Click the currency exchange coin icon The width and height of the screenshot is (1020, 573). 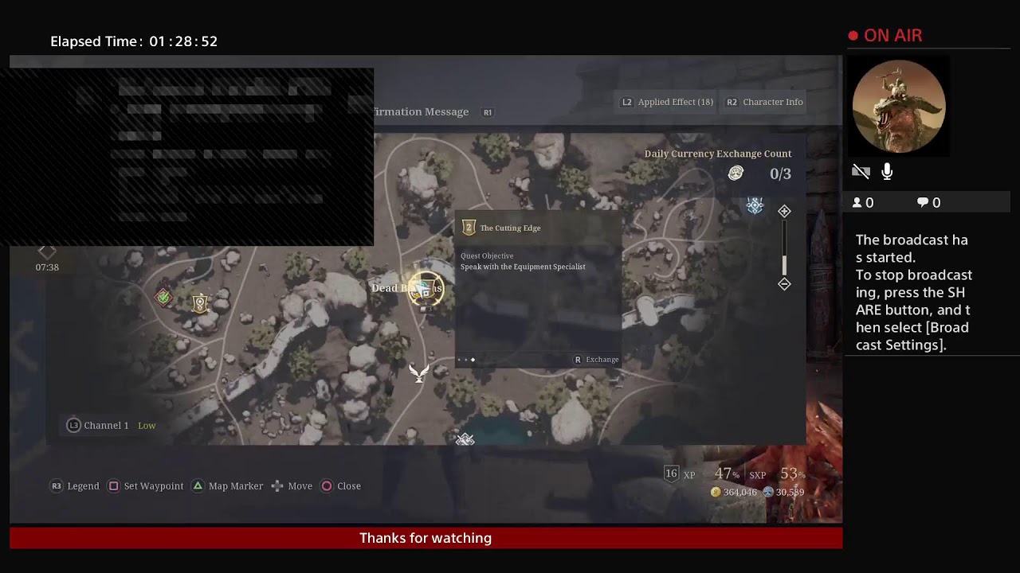coord(736,173)
